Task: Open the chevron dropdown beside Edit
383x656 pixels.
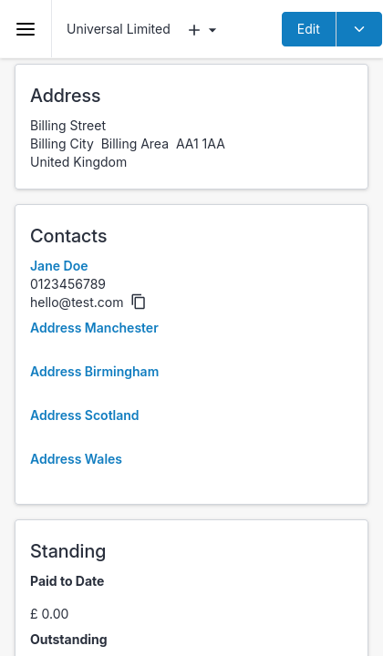Action: click(359, 29)
